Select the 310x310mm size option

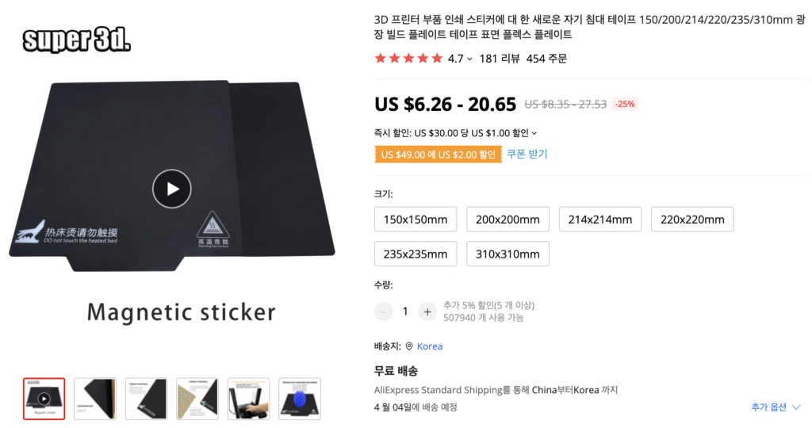(507, 254)
